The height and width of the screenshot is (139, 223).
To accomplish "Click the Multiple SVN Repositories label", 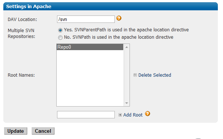I will [x=21, y=34].
